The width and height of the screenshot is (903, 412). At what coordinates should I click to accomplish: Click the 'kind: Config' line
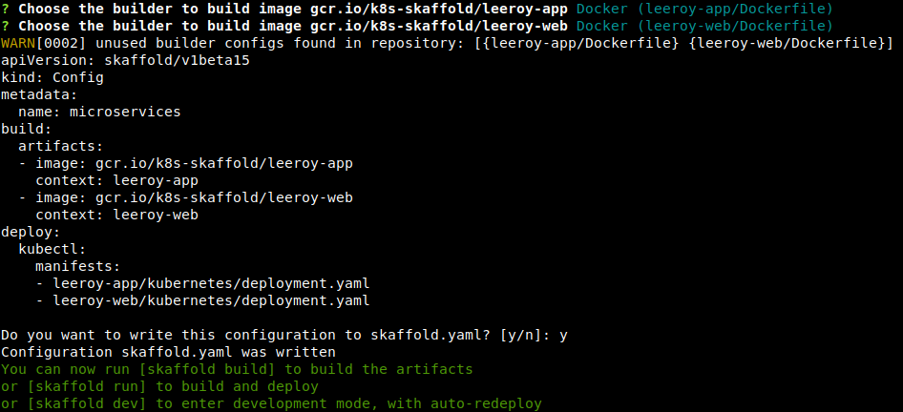point(52,77)
